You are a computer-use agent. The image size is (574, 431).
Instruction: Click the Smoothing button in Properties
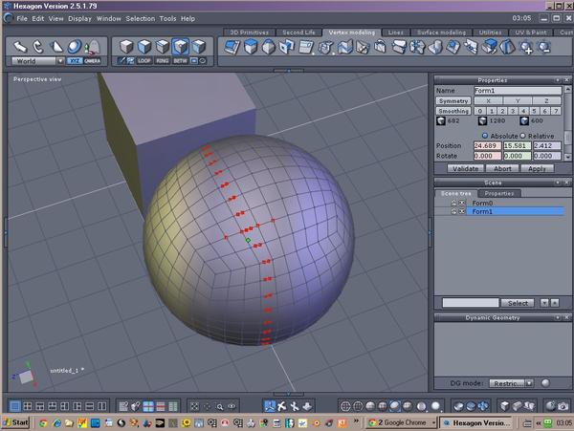point(453,111)
